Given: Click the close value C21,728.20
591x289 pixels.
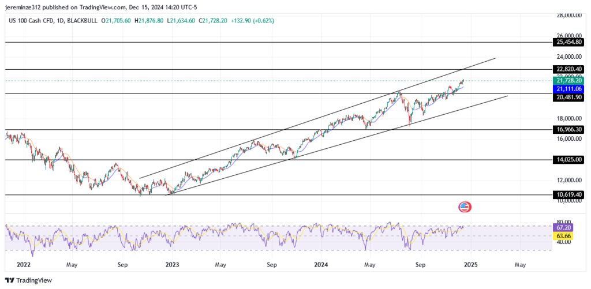Looking at the screenshot, I should (212, 21).
